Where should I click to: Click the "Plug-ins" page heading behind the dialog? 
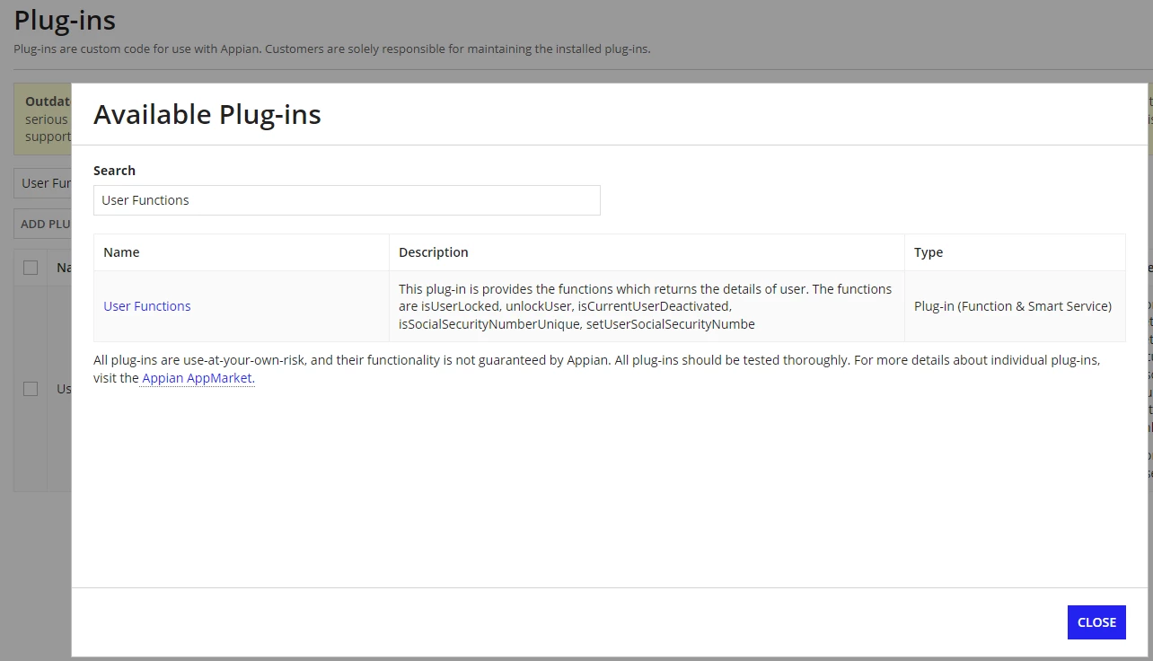65,20
